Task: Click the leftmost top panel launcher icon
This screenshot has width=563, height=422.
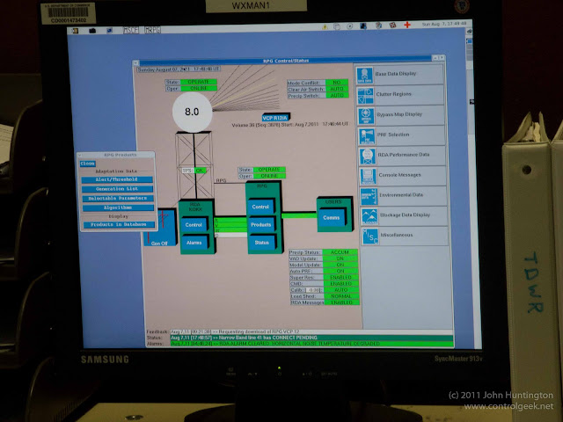Action: pyautogui.click(x=76, y=31)
